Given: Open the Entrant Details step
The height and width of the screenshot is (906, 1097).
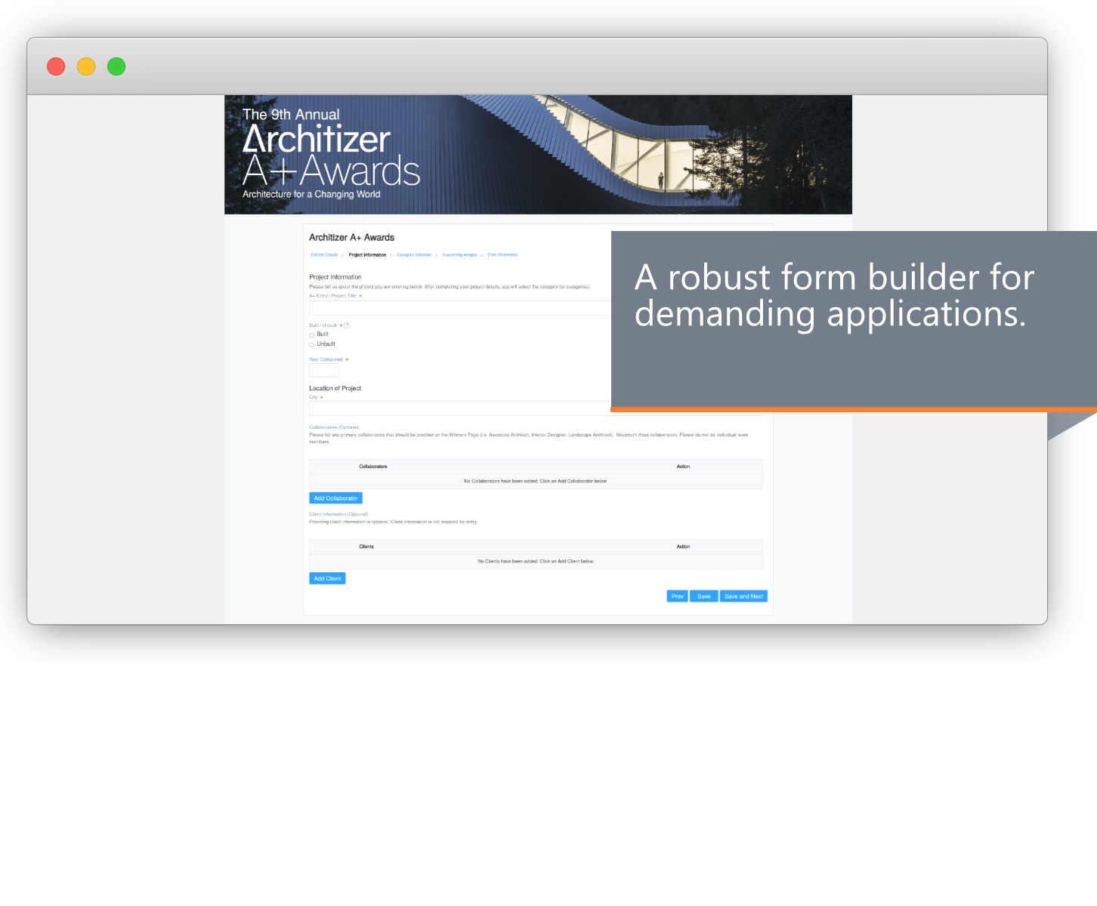Looking at the screenshot, I should tap(324, 255).
